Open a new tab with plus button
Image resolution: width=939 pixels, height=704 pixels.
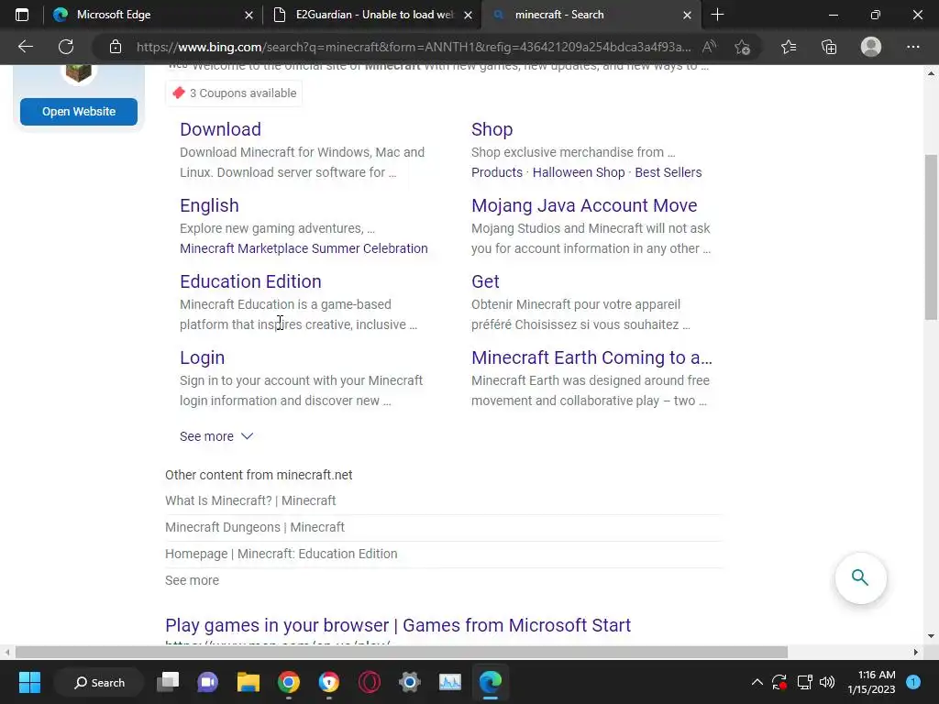[x=717, y=15]
